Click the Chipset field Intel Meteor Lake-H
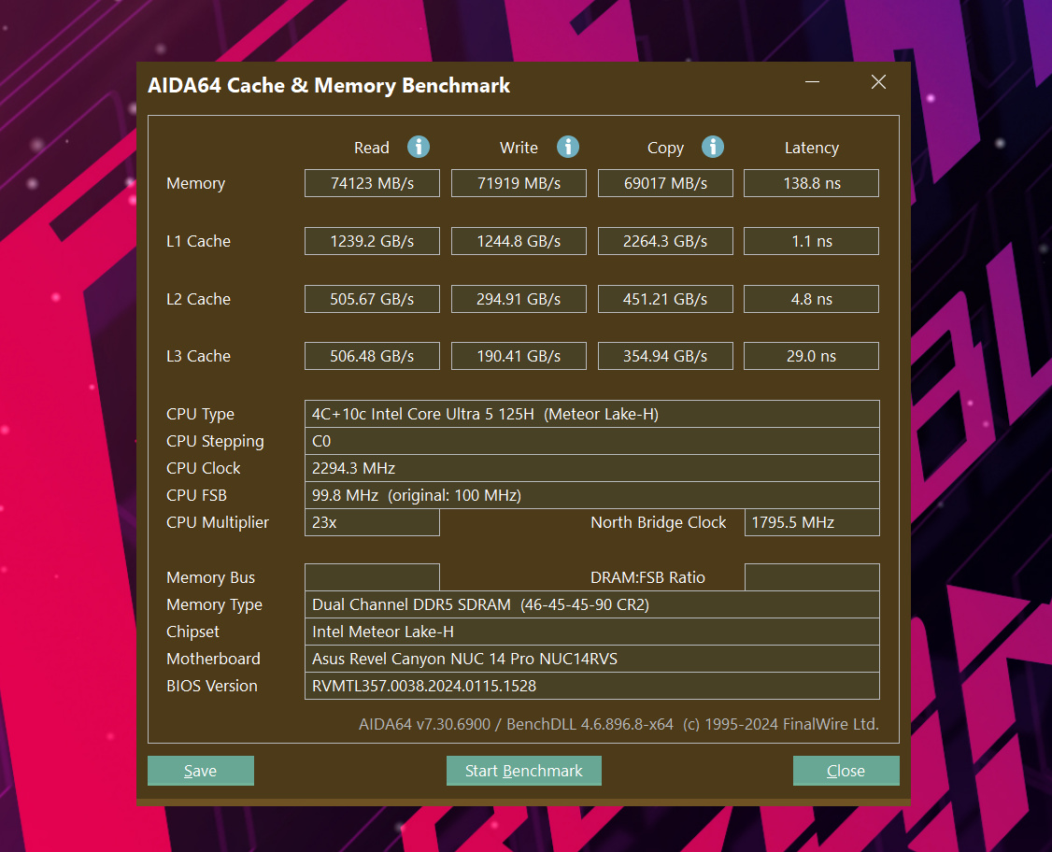The image size is (1052, 852). [591, 632]
